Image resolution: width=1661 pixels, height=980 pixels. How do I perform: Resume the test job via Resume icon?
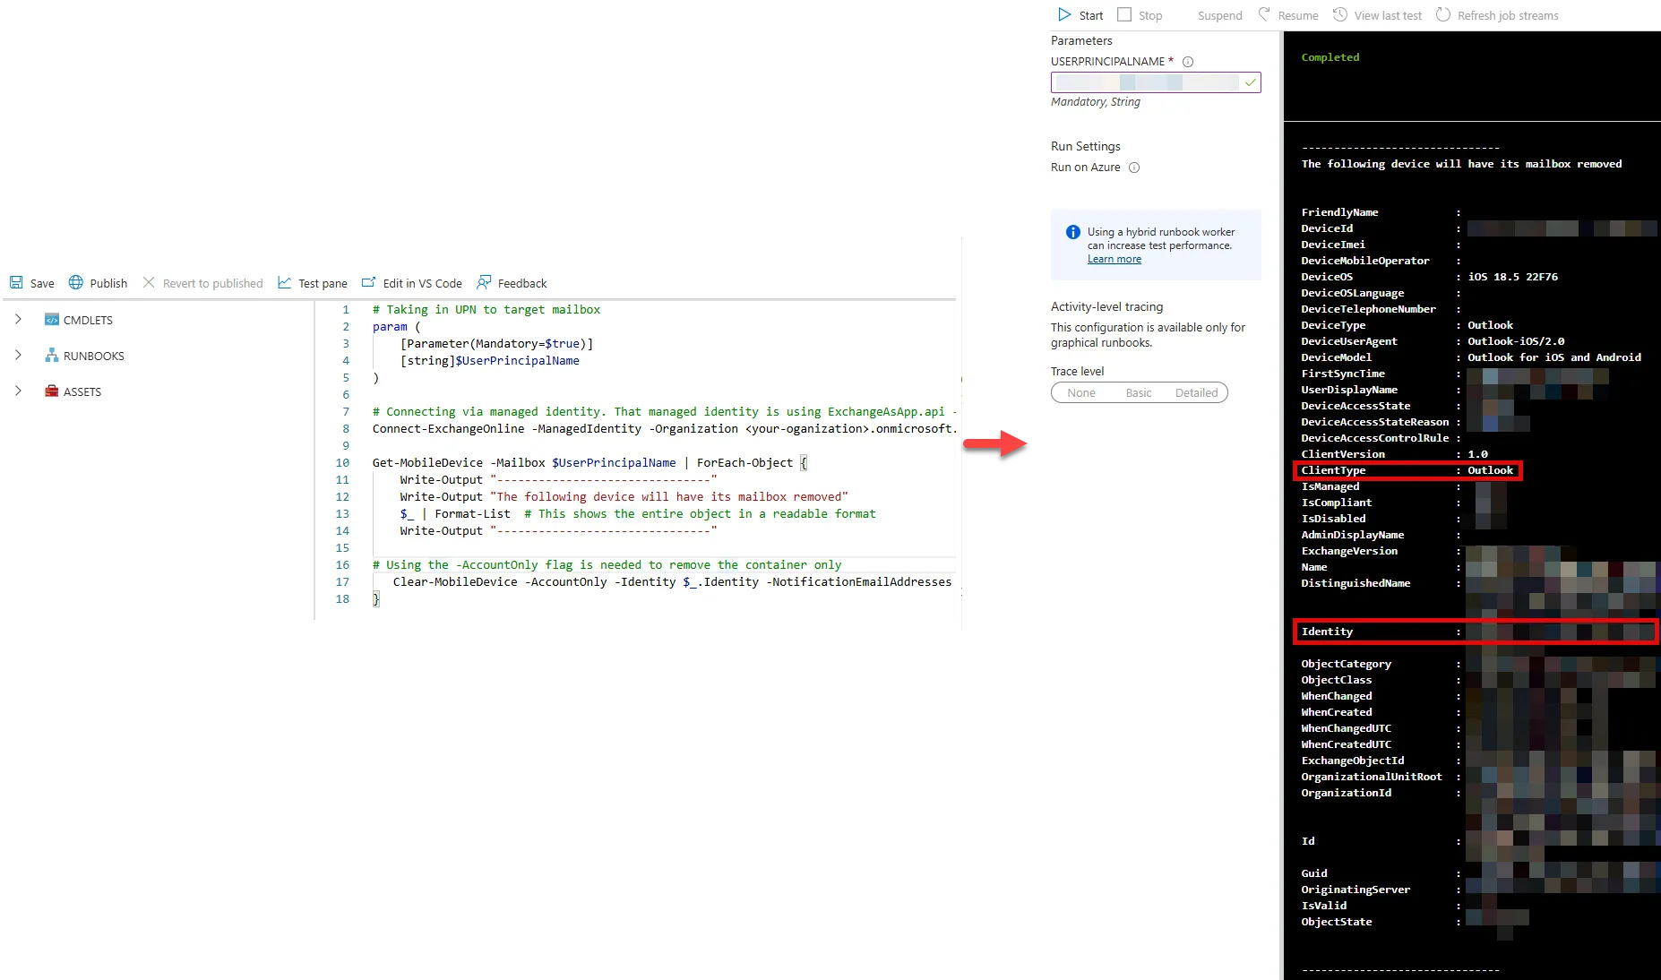[x=1264, y=14]
